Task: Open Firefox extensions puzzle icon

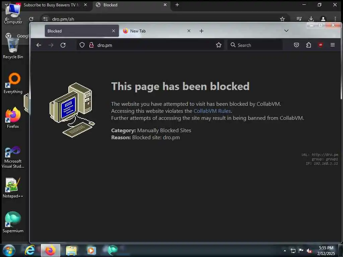Action: 308,45
